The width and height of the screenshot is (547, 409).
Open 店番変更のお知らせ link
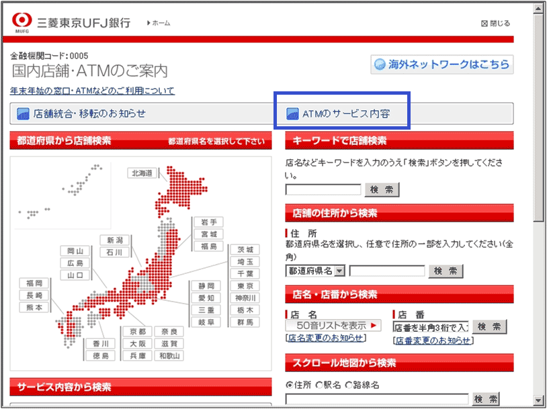(433, 340)
